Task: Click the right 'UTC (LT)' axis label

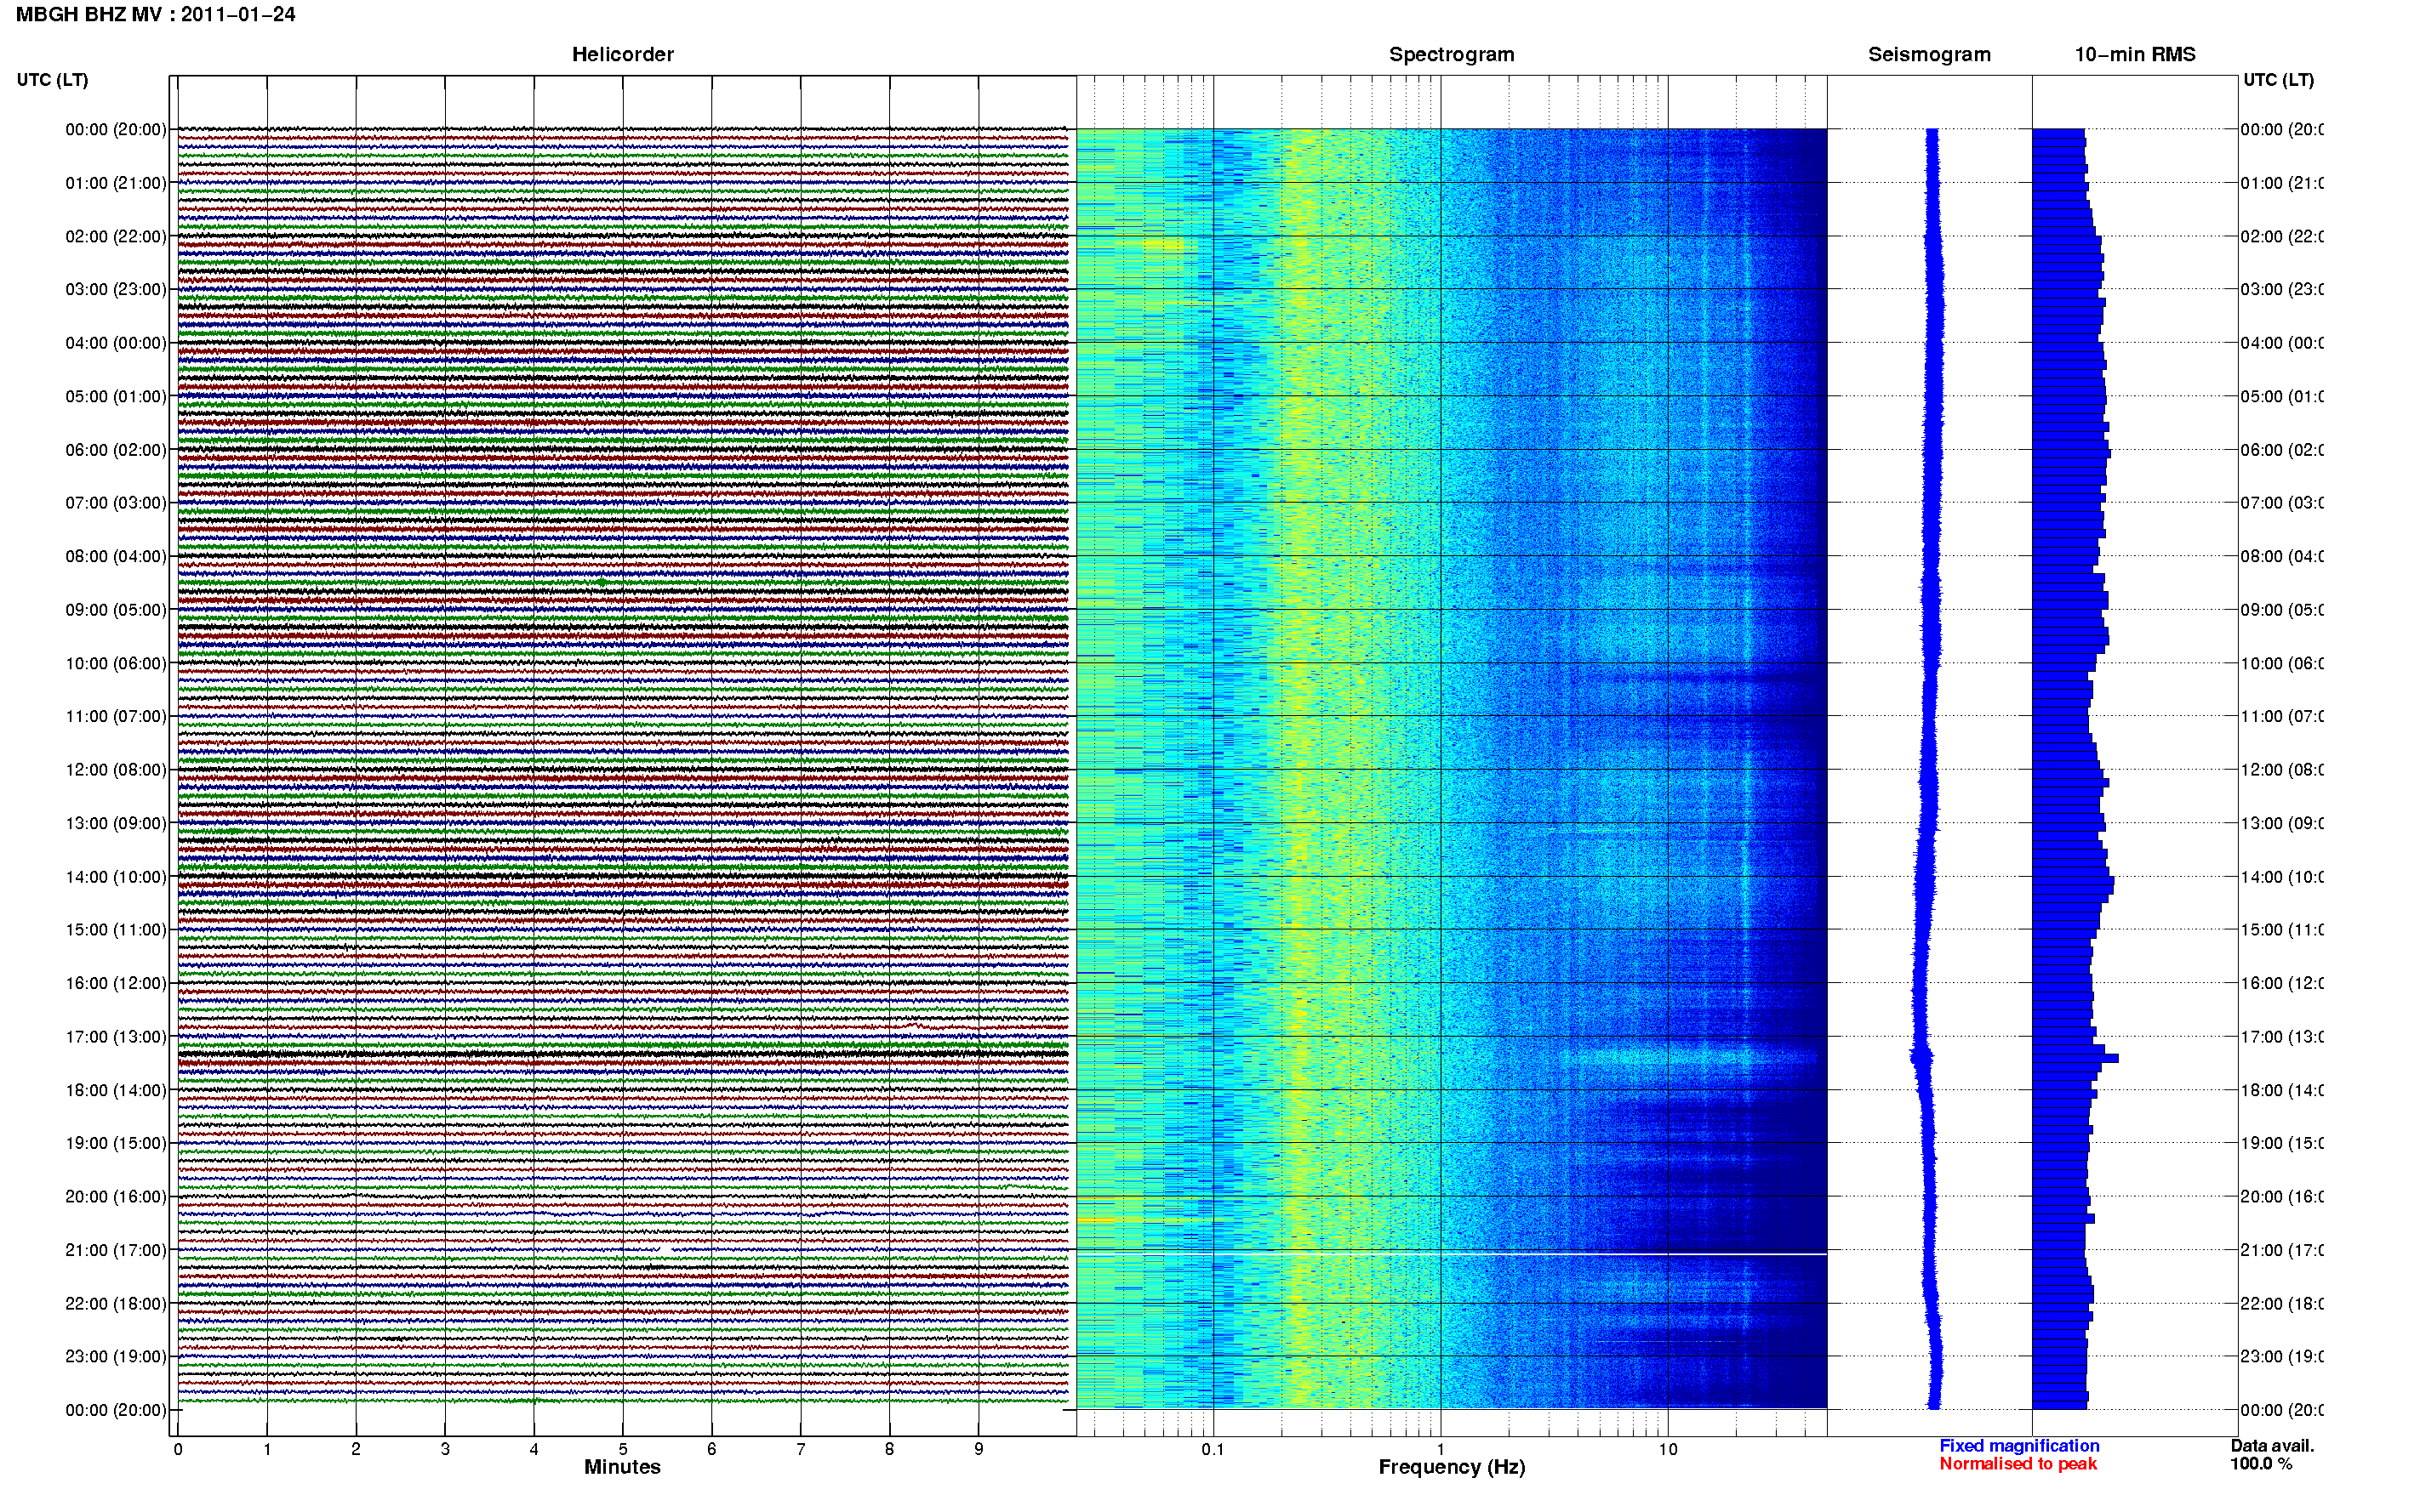Action: 2278,80
